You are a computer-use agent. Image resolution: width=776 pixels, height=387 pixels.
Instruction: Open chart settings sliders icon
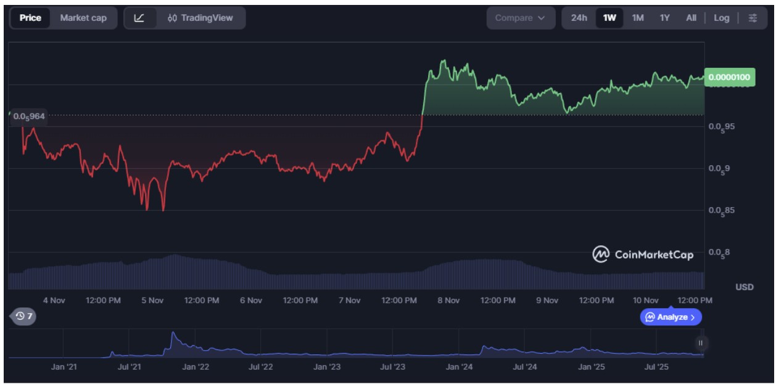(753, 18)
